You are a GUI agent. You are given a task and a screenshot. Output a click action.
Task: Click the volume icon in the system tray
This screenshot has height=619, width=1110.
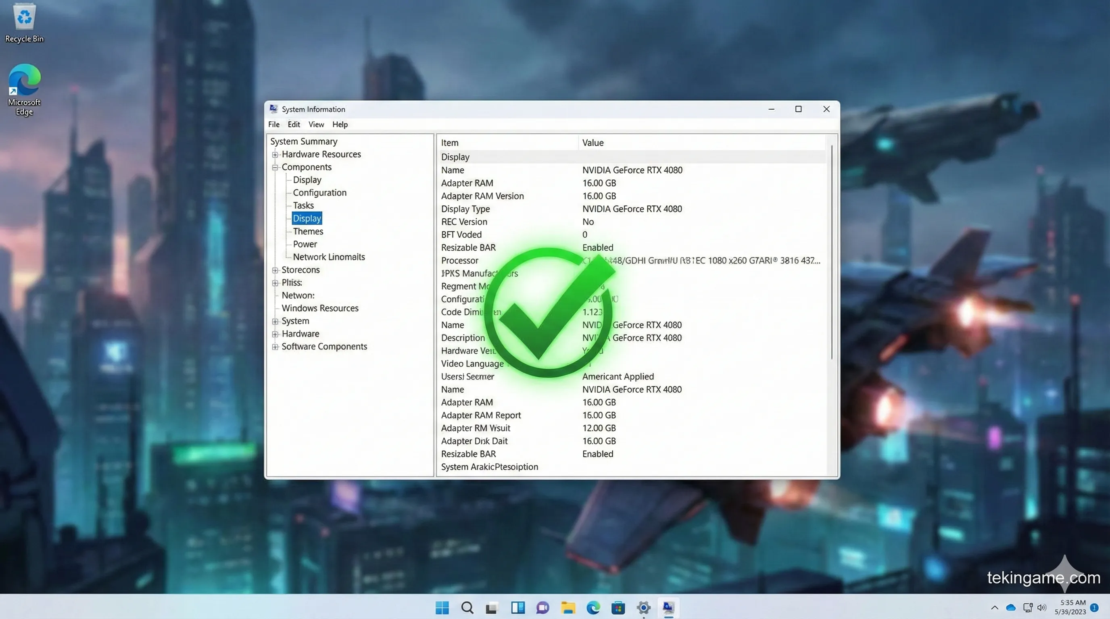click(1041, 607)
